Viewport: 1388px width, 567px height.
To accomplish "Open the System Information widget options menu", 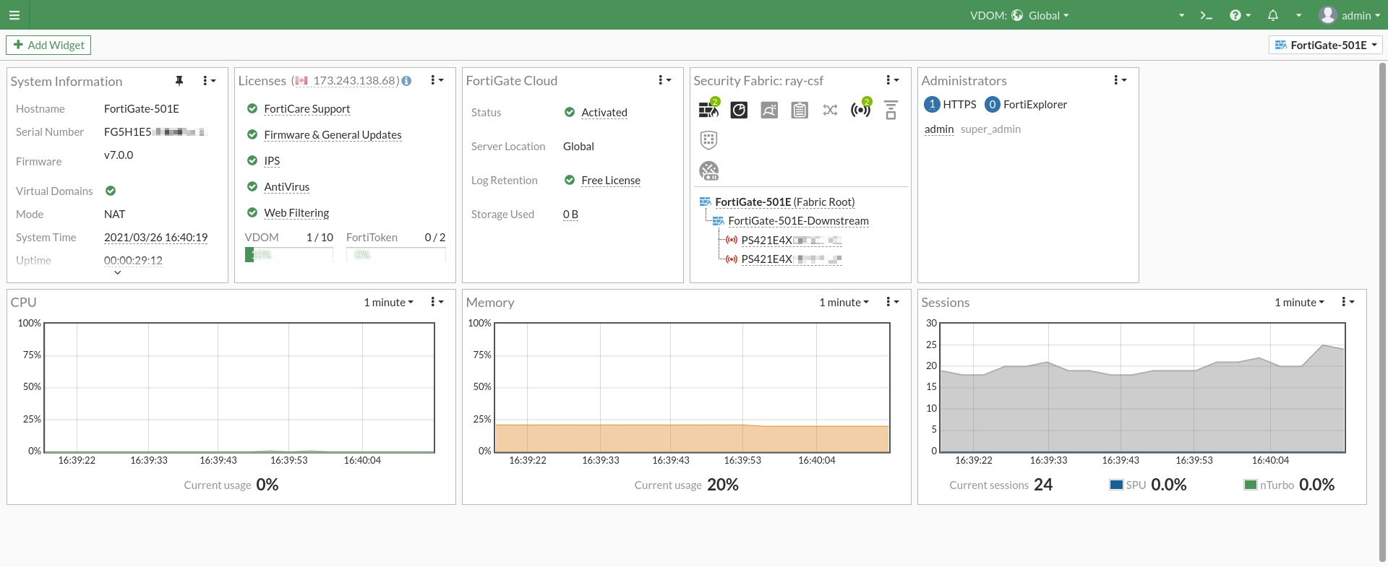I will coord(209,81).
